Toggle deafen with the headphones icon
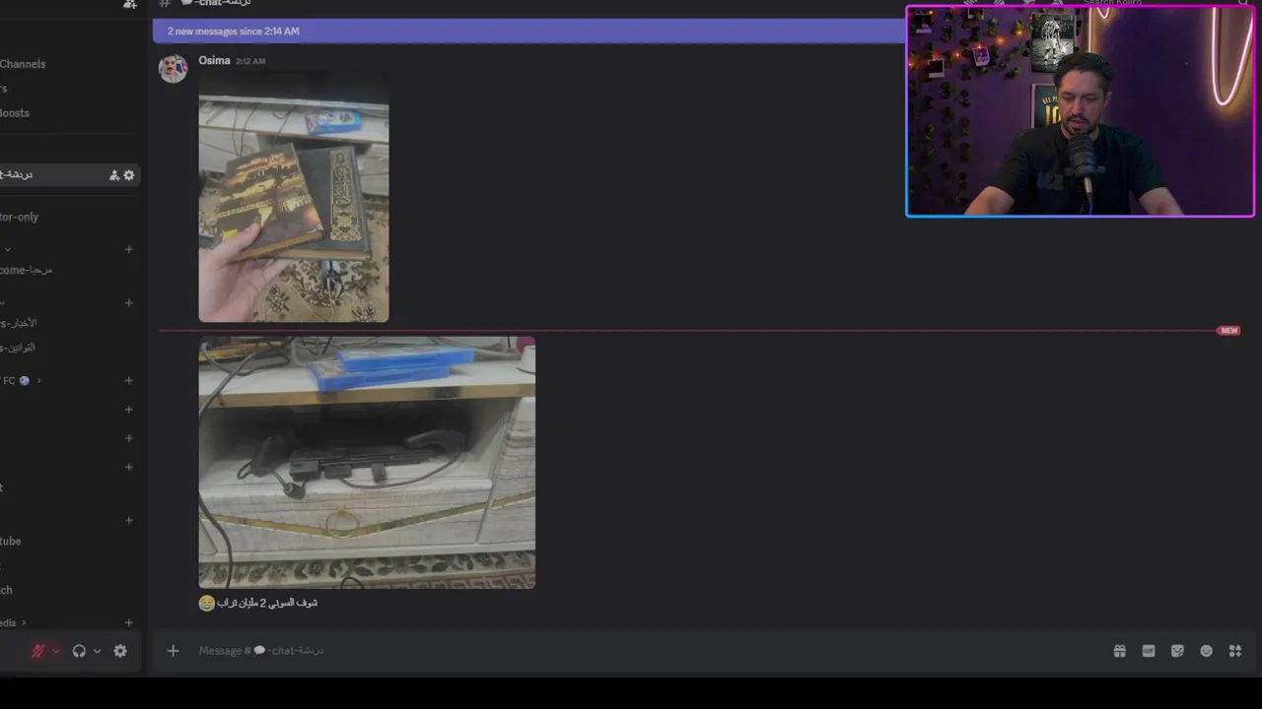This screenshot has height=709, width=1262. click(79, 651)
